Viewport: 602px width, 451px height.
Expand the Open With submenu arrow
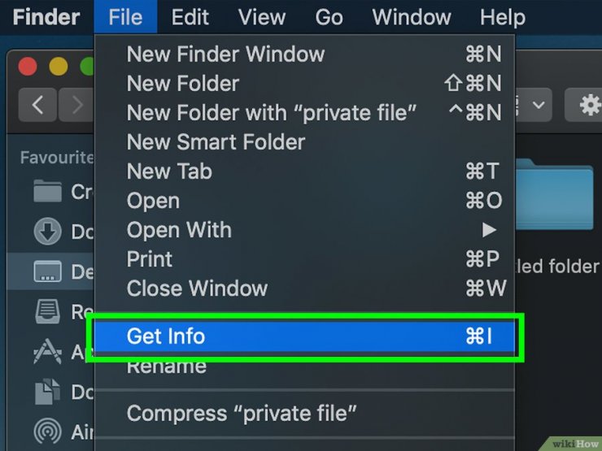tap(489, 230)
